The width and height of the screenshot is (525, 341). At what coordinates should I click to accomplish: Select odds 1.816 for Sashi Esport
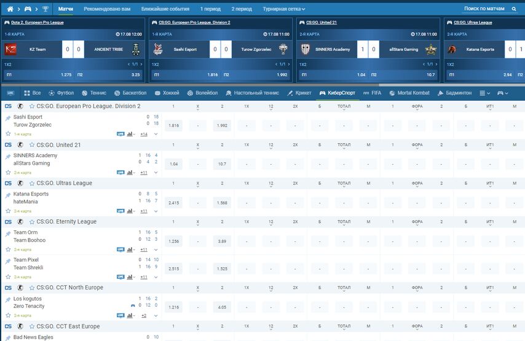pos(174,125)
